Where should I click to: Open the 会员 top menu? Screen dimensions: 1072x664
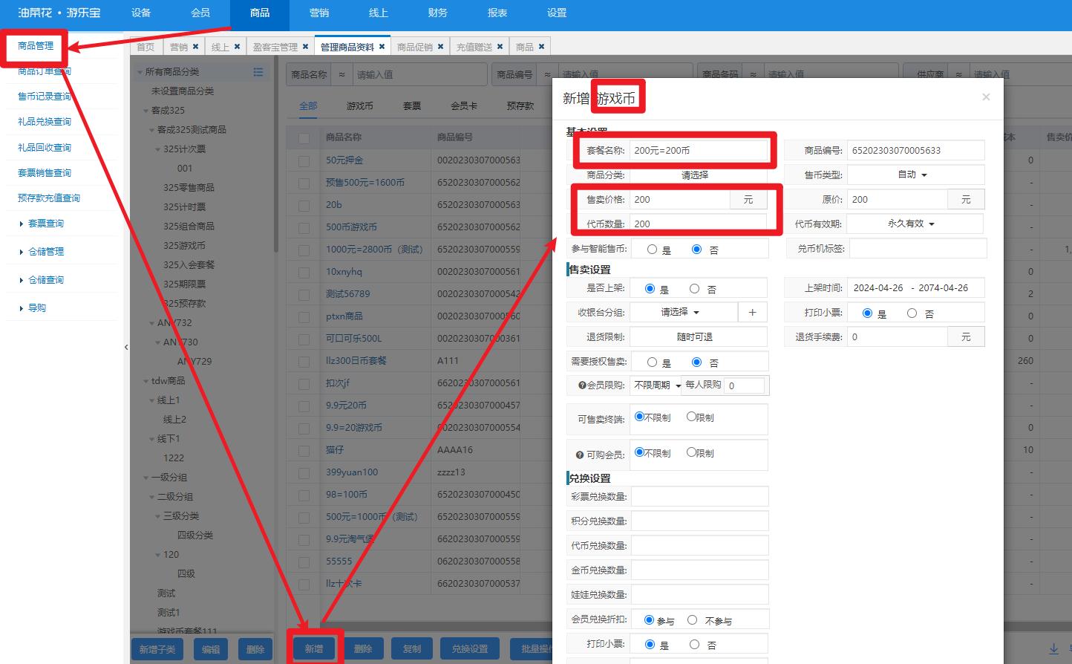point(200,13)
